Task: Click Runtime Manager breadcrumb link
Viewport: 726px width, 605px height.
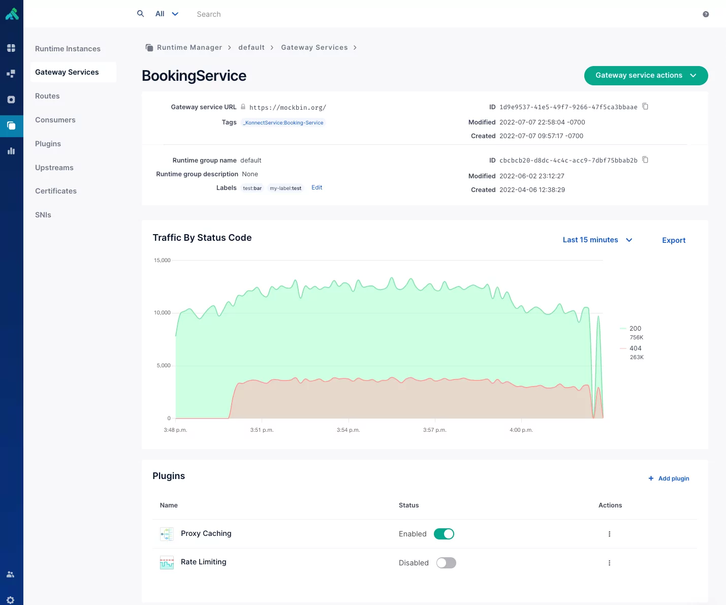Action: point(190,47)
